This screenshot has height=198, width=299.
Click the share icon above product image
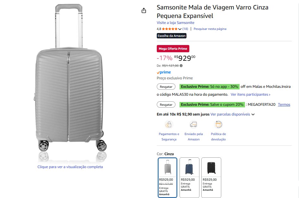coord(144,11)
